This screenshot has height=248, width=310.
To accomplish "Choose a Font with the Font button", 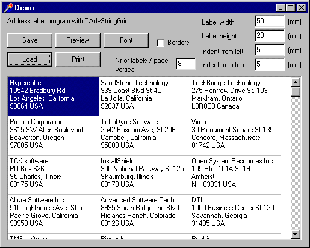I will (x=126, y=40).
